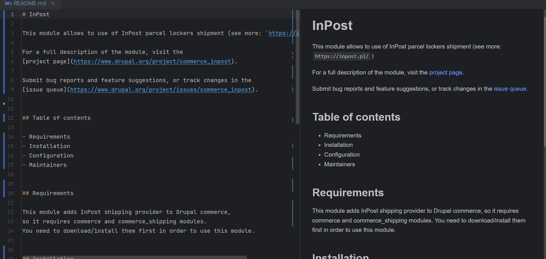Click the https://inpost.pl/ code text in preview

342,56
